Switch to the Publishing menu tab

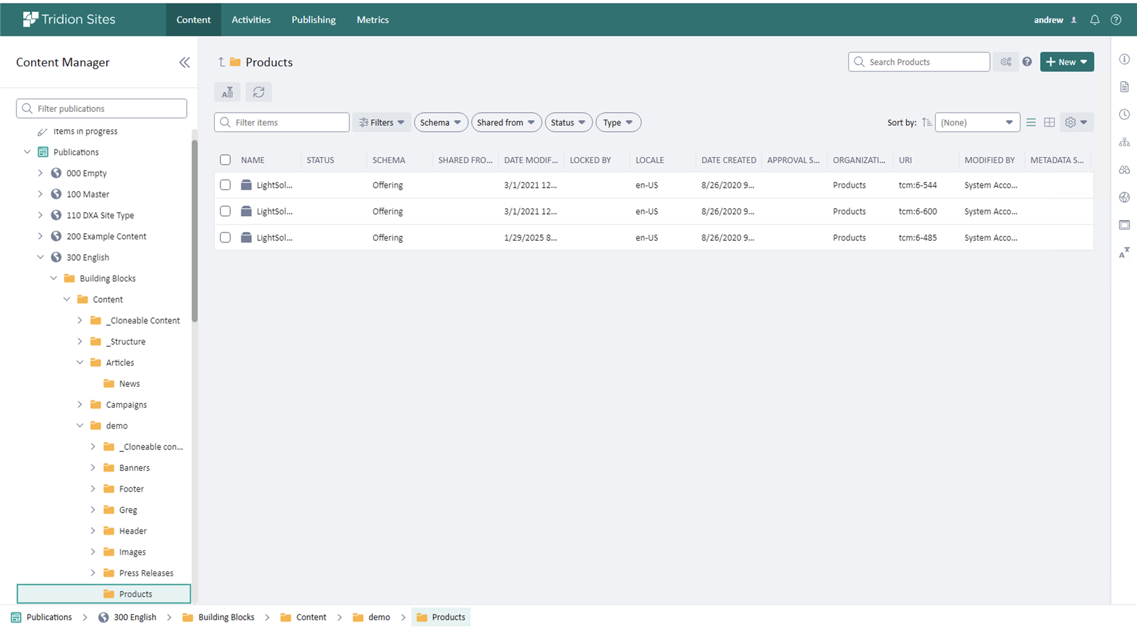(313, 20)
